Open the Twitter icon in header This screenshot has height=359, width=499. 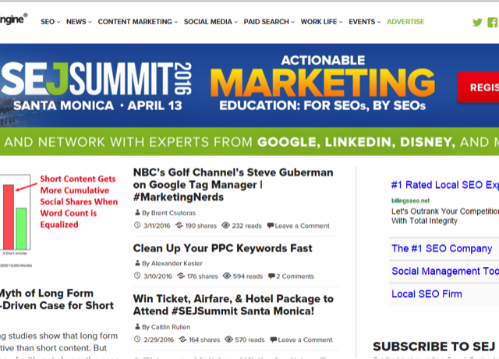477,23
